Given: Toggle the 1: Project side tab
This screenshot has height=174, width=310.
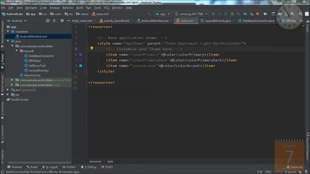Looking at the screenshot, I should tap(2, 61).
